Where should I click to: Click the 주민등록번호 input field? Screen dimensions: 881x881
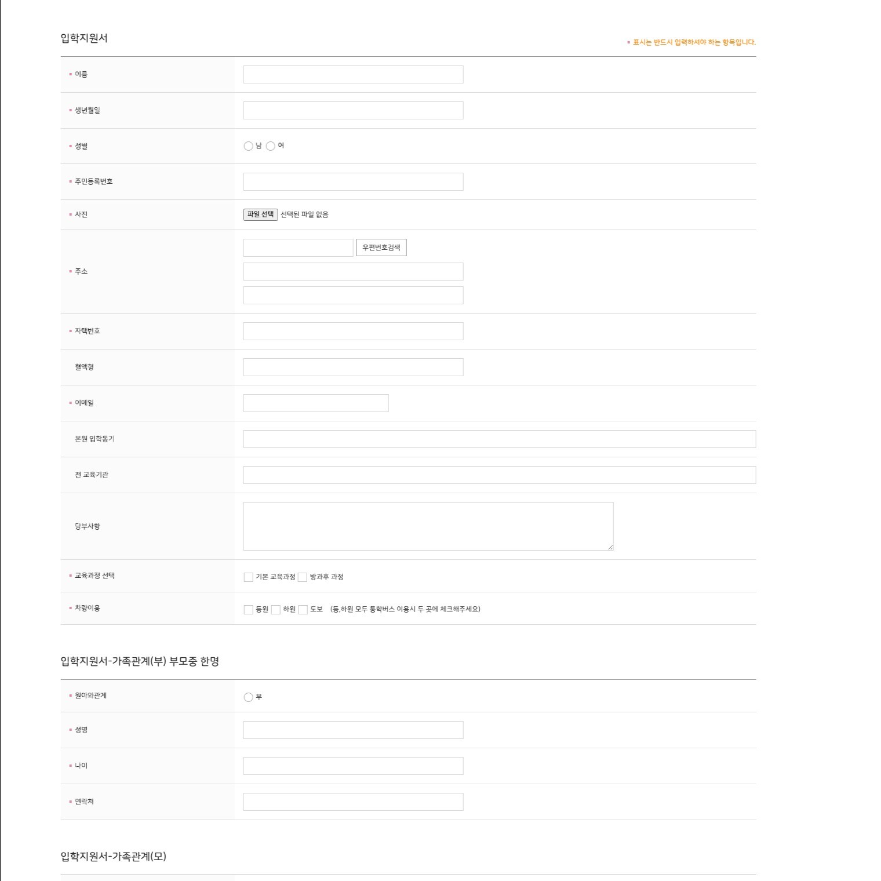[353, 181]
